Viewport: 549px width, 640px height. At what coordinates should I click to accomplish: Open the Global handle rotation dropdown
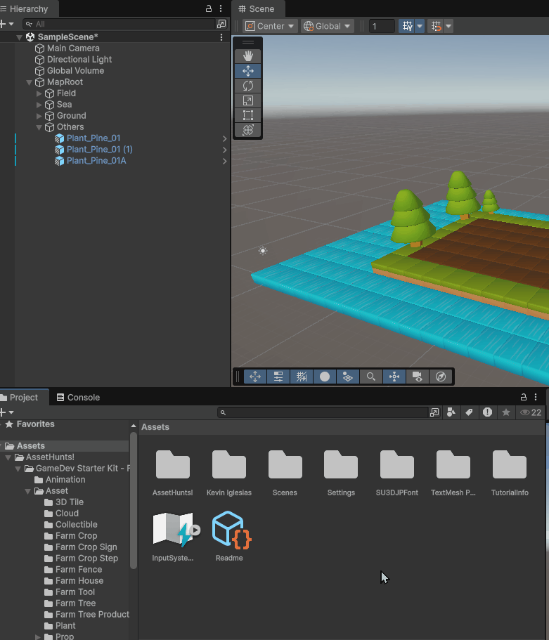pyautogui.click(x=328, y=26)
